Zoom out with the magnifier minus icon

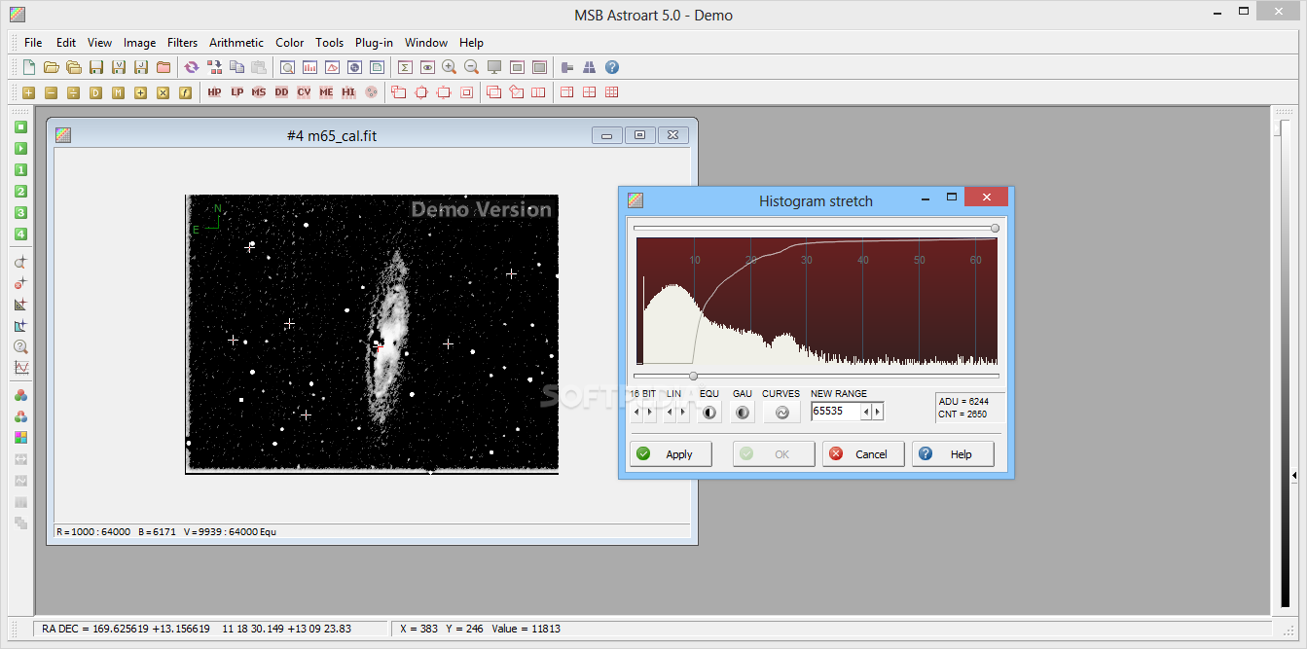click(x=471, y=67)
